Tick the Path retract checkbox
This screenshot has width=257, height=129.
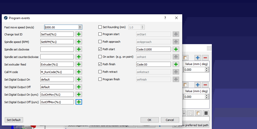point(100,72)
